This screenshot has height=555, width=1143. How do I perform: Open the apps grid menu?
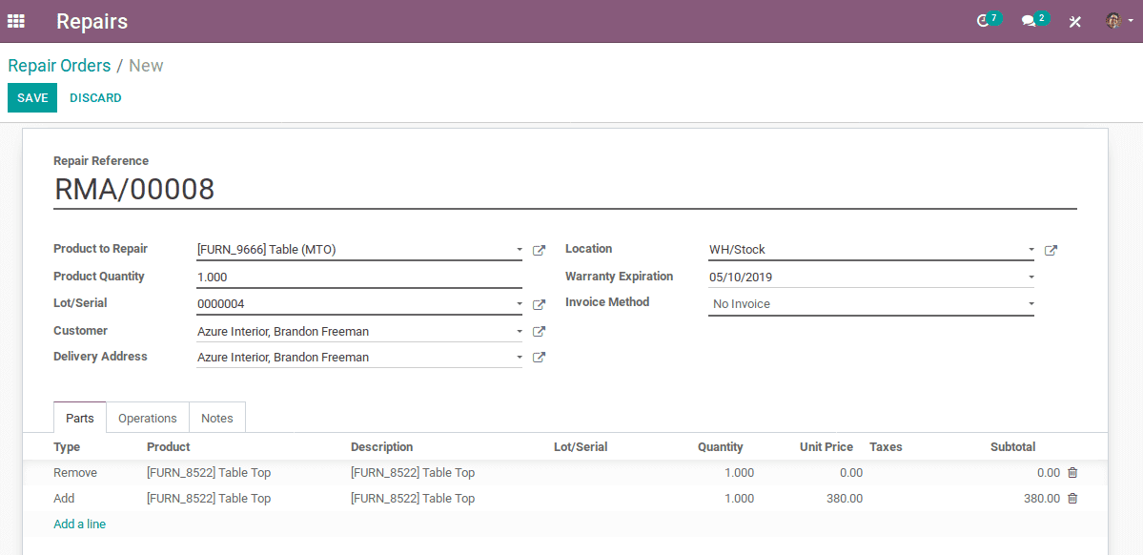pos(16,21)
